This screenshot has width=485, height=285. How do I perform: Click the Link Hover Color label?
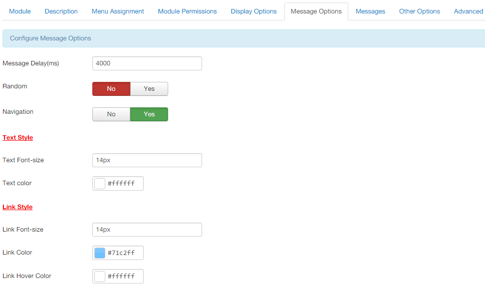(x=27, y=276)
